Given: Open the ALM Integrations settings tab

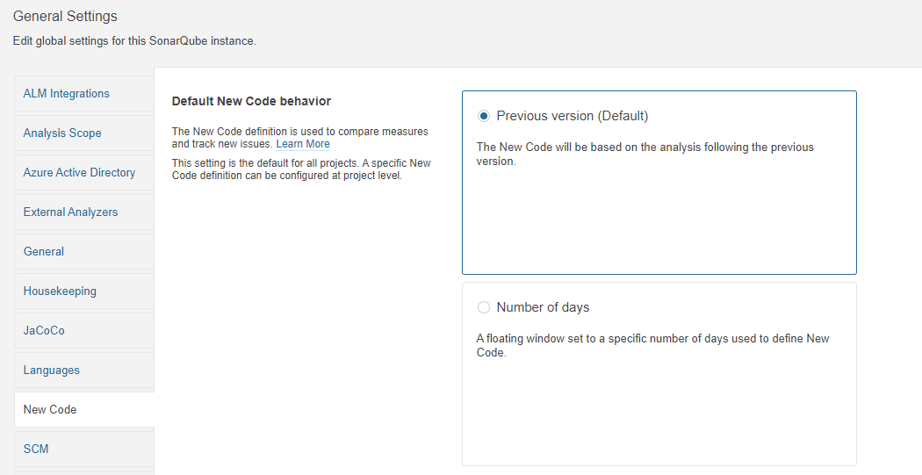Looking at the screenshot, I should coord(67,94).
